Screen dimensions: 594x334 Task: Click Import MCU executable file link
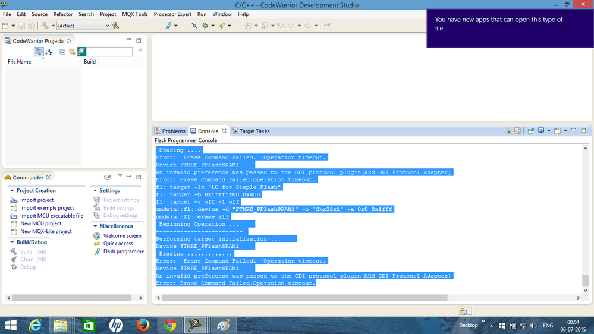pos(52,216)
